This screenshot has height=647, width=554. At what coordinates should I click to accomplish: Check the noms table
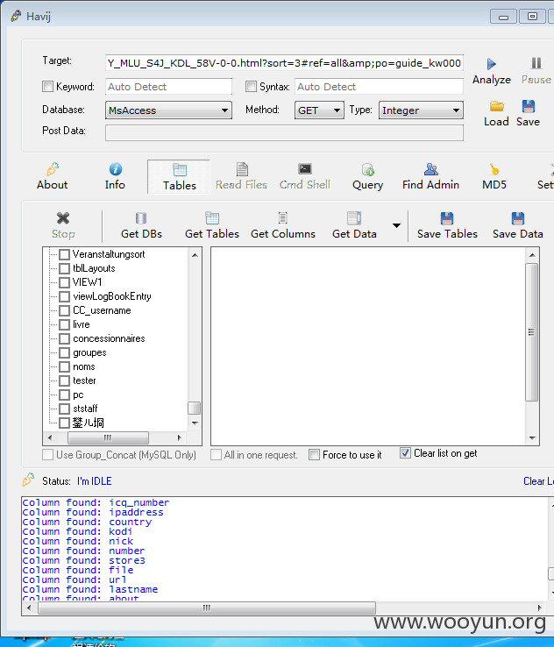coord(64,366)
